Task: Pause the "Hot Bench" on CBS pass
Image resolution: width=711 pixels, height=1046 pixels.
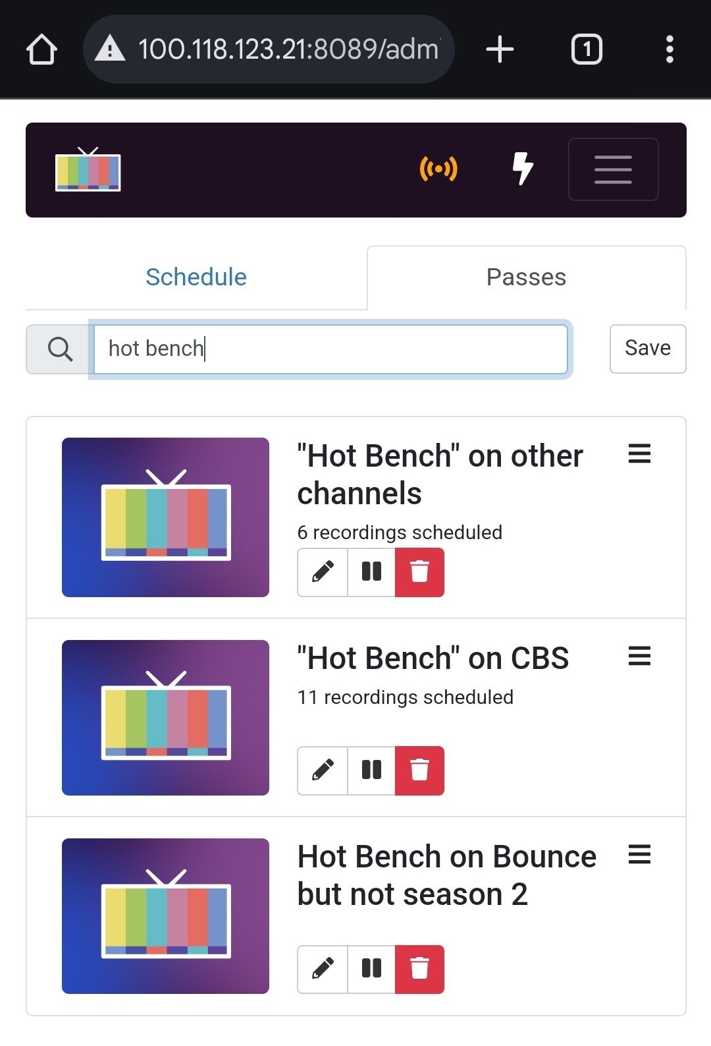Action: [x=371, y=770]
